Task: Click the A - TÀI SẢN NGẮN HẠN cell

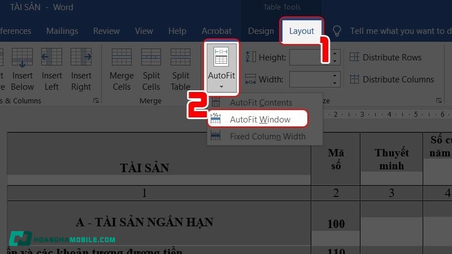Action: click(x=159, y=222)
